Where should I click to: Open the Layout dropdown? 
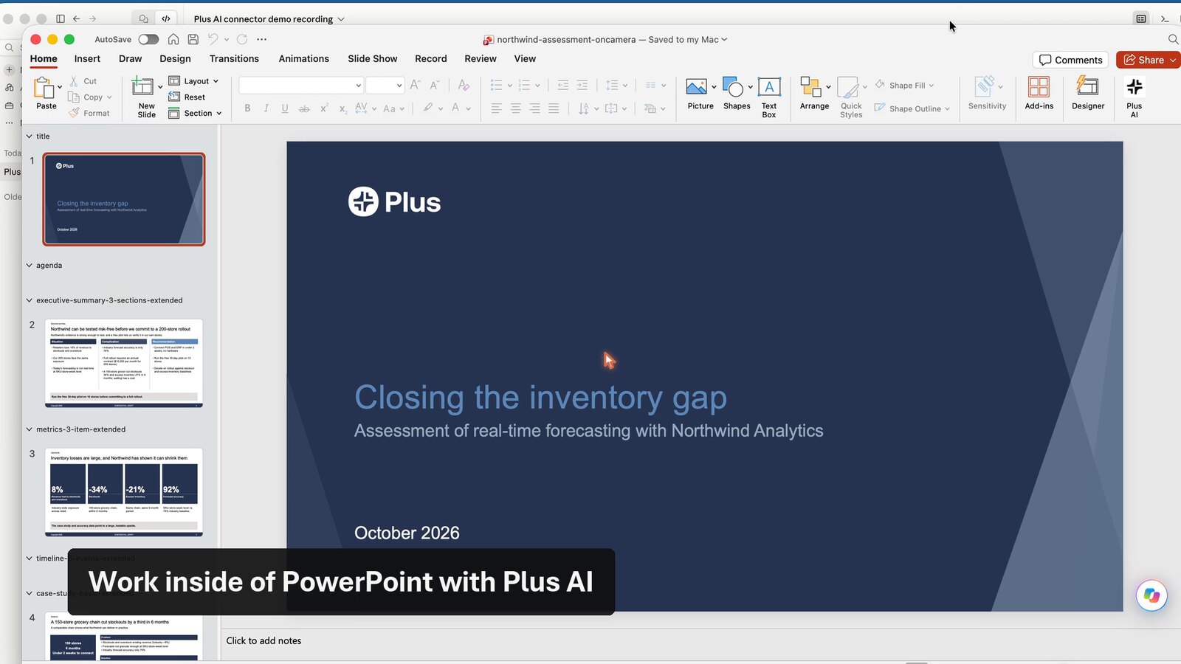pyautogui.click(x=194, y=81)
